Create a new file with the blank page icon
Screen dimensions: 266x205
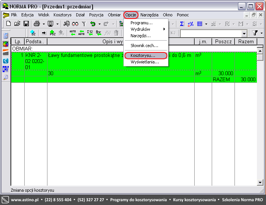click(8, 24)
